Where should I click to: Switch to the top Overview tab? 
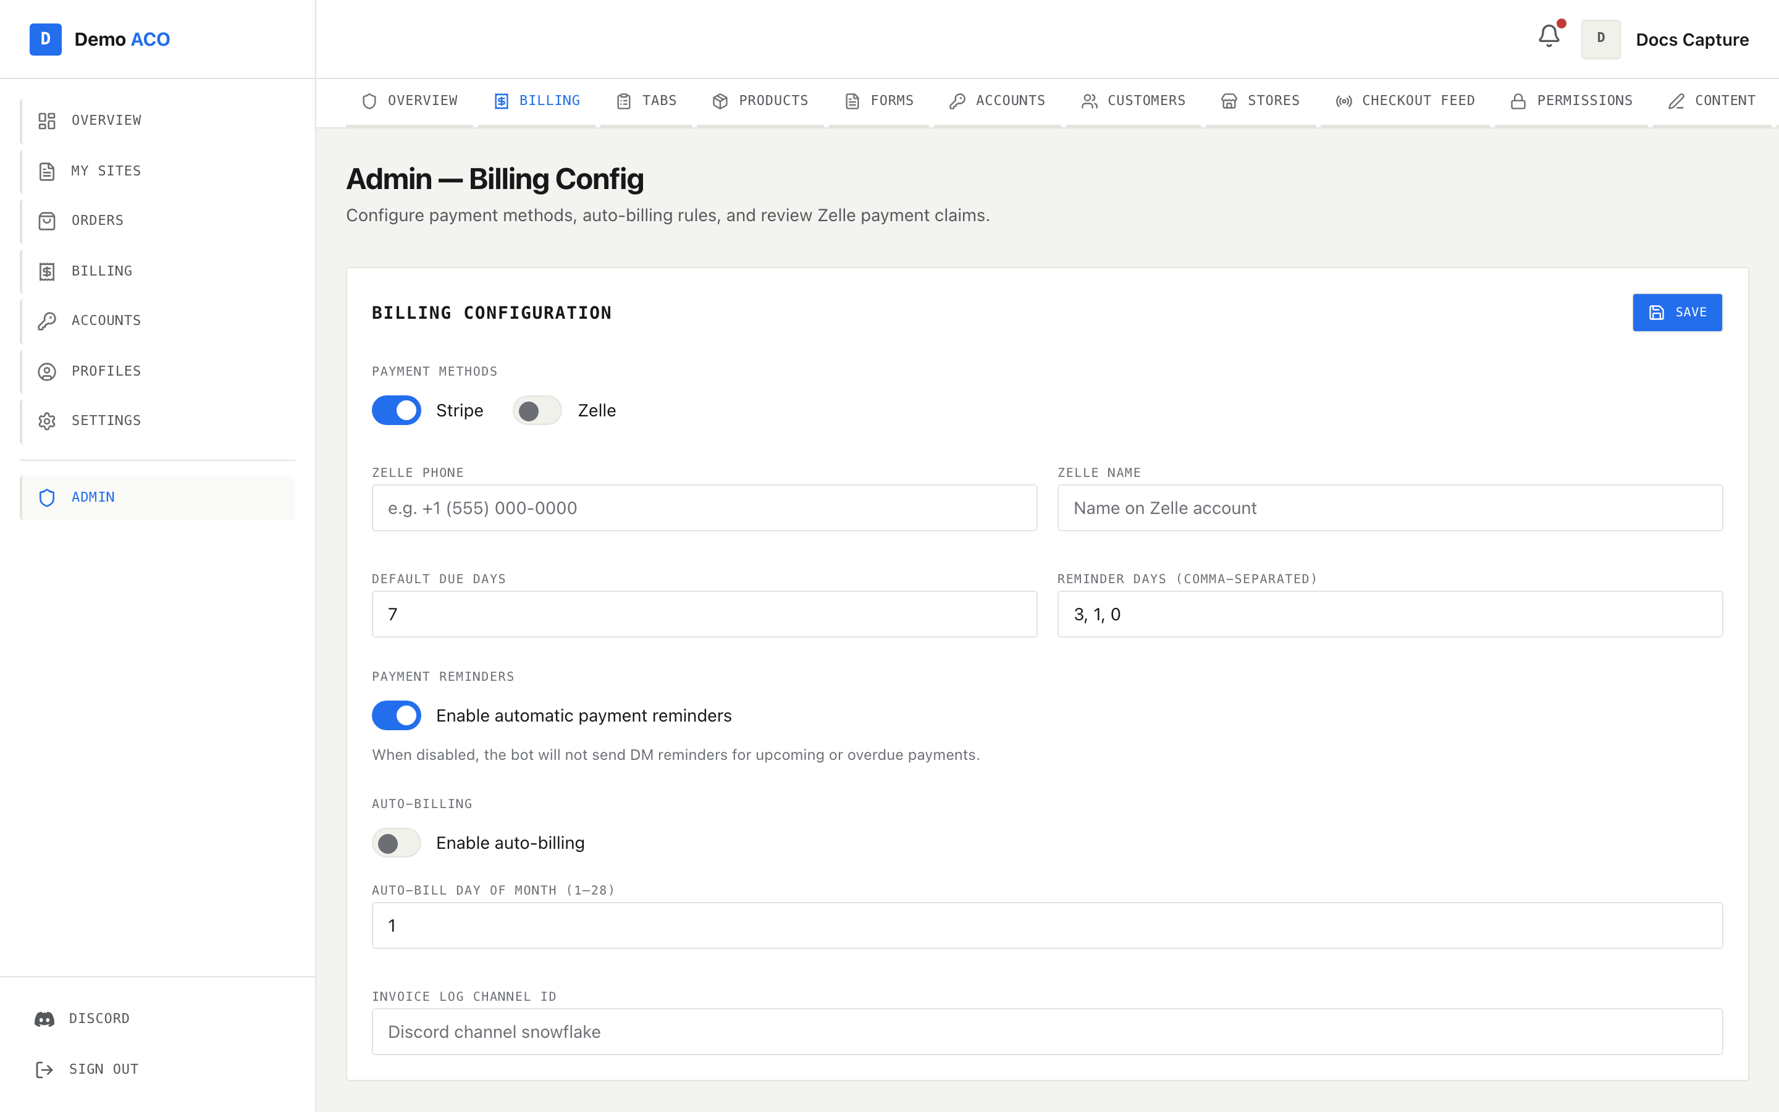[410, 101]
